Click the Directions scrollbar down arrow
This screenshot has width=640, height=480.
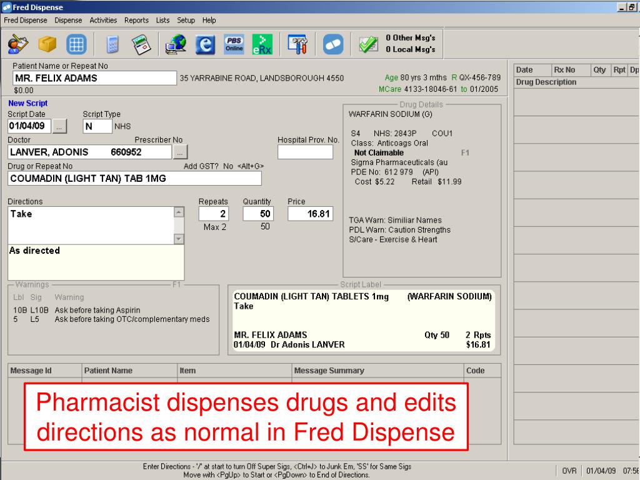[x=179, y=239]
